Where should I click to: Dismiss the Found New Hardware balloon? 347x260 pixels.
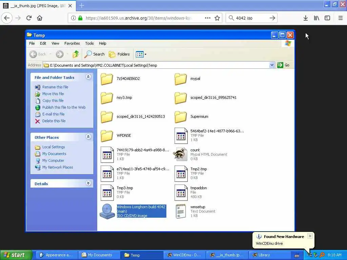310,236
